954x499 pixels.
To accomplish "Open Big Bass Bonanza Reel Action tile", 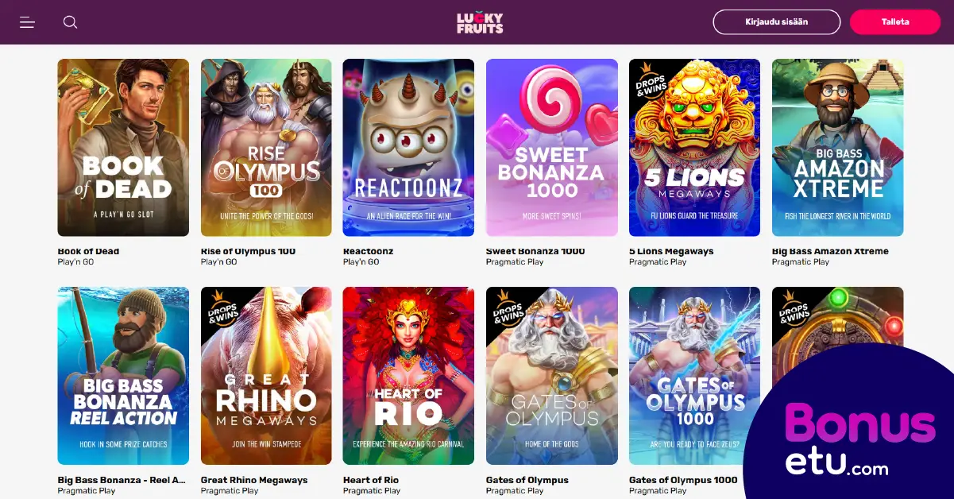I will [x=123, y=376].
